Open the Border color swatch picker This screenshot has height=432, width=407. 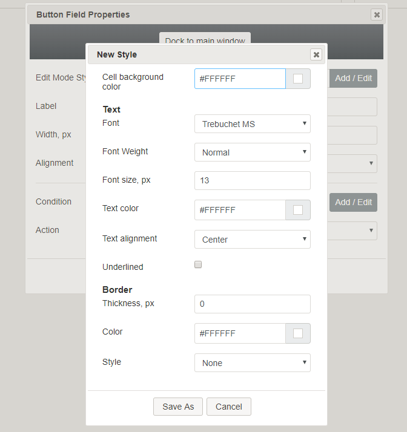click(298, 333)
